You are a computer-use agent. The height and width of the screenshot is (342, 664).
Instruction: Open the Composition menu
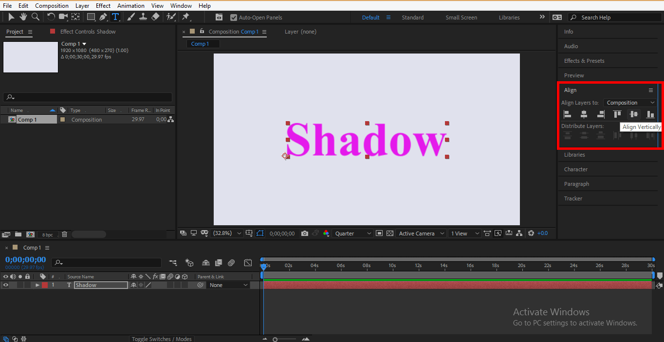52,6
